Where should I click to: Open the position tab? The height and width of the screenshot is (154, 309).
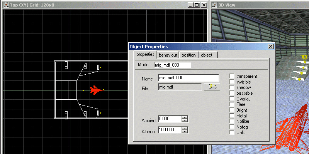(x=188, y=55)
